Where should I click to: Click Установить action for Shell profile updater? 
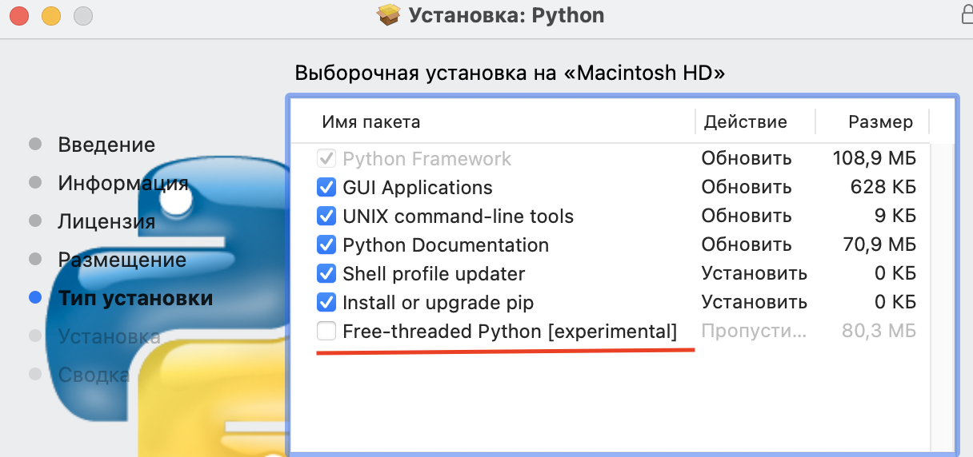tap(755, 274)
